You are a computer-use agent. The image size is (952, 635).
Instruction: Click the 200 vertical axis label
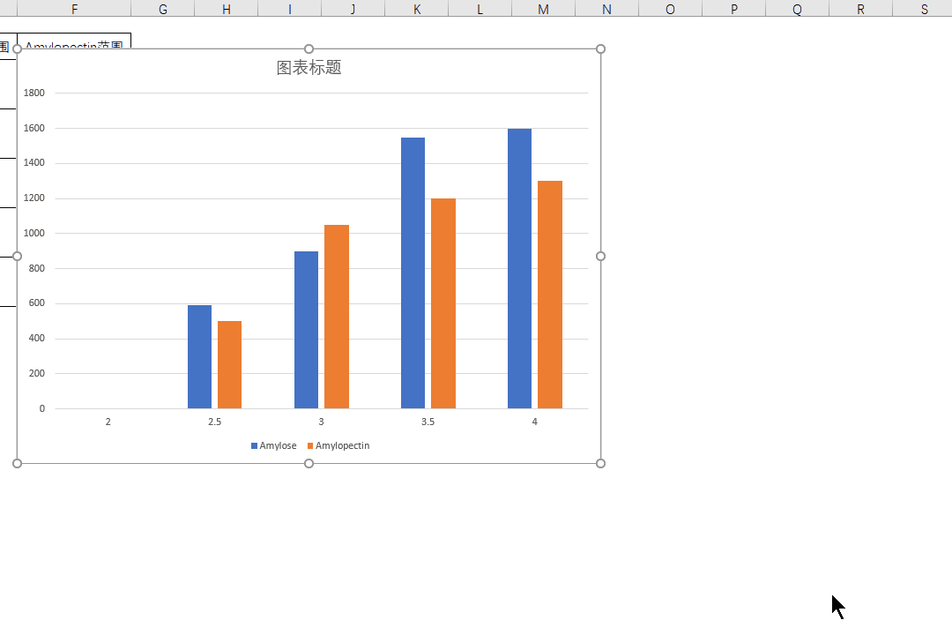click(x=36, y=374)
